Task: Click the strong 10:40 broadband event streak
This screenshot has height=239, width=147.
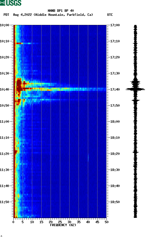Action: tap(61, 89)
